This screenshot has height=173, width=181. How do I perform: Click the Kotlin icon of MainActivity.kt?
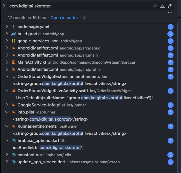pos(14,62)
